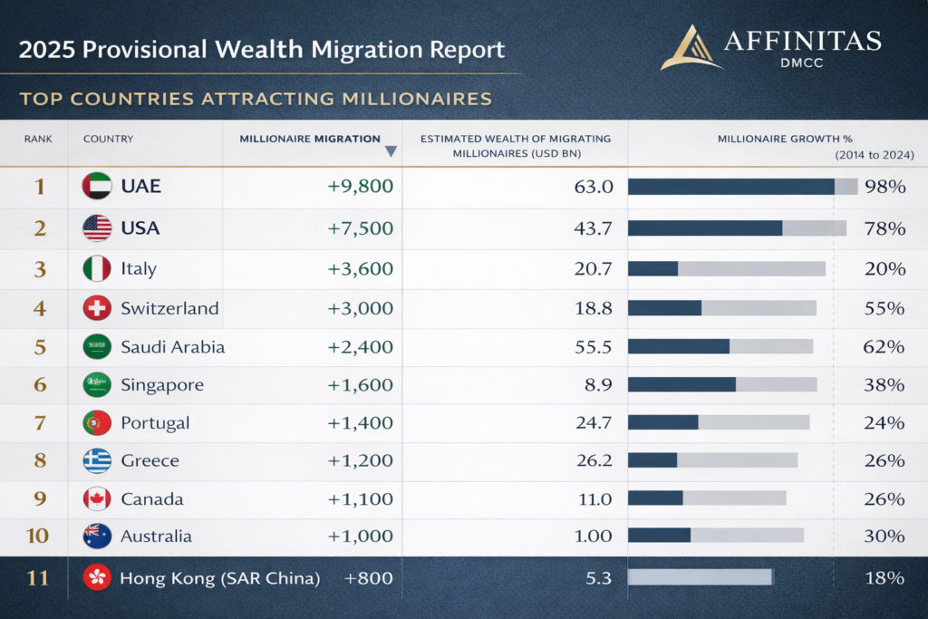Click the Saudi Arabia flag icon
The width and height of the screenshot is (928, 619).
[x=97, y=347]
